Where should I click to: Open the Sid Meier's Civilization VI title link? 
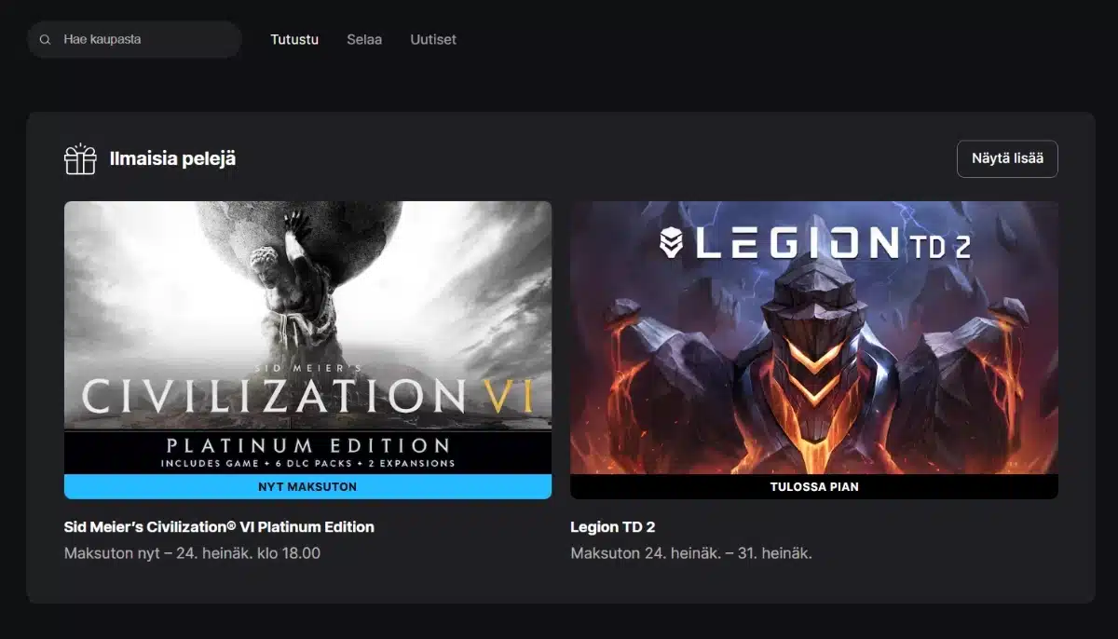click(x=219, y=527)
